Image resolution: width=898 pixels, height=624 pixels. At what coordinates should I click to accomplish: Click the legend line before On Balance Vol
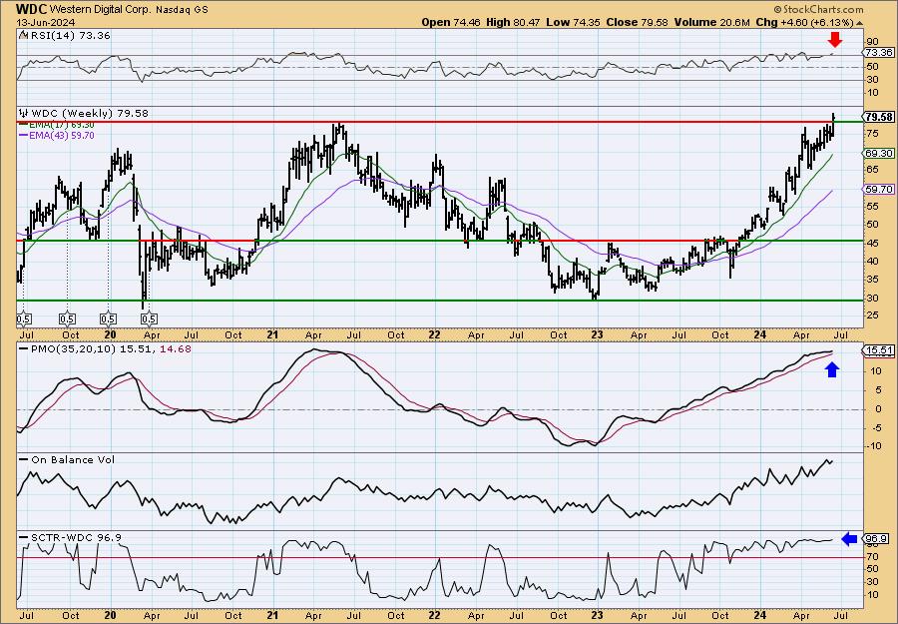24,459
